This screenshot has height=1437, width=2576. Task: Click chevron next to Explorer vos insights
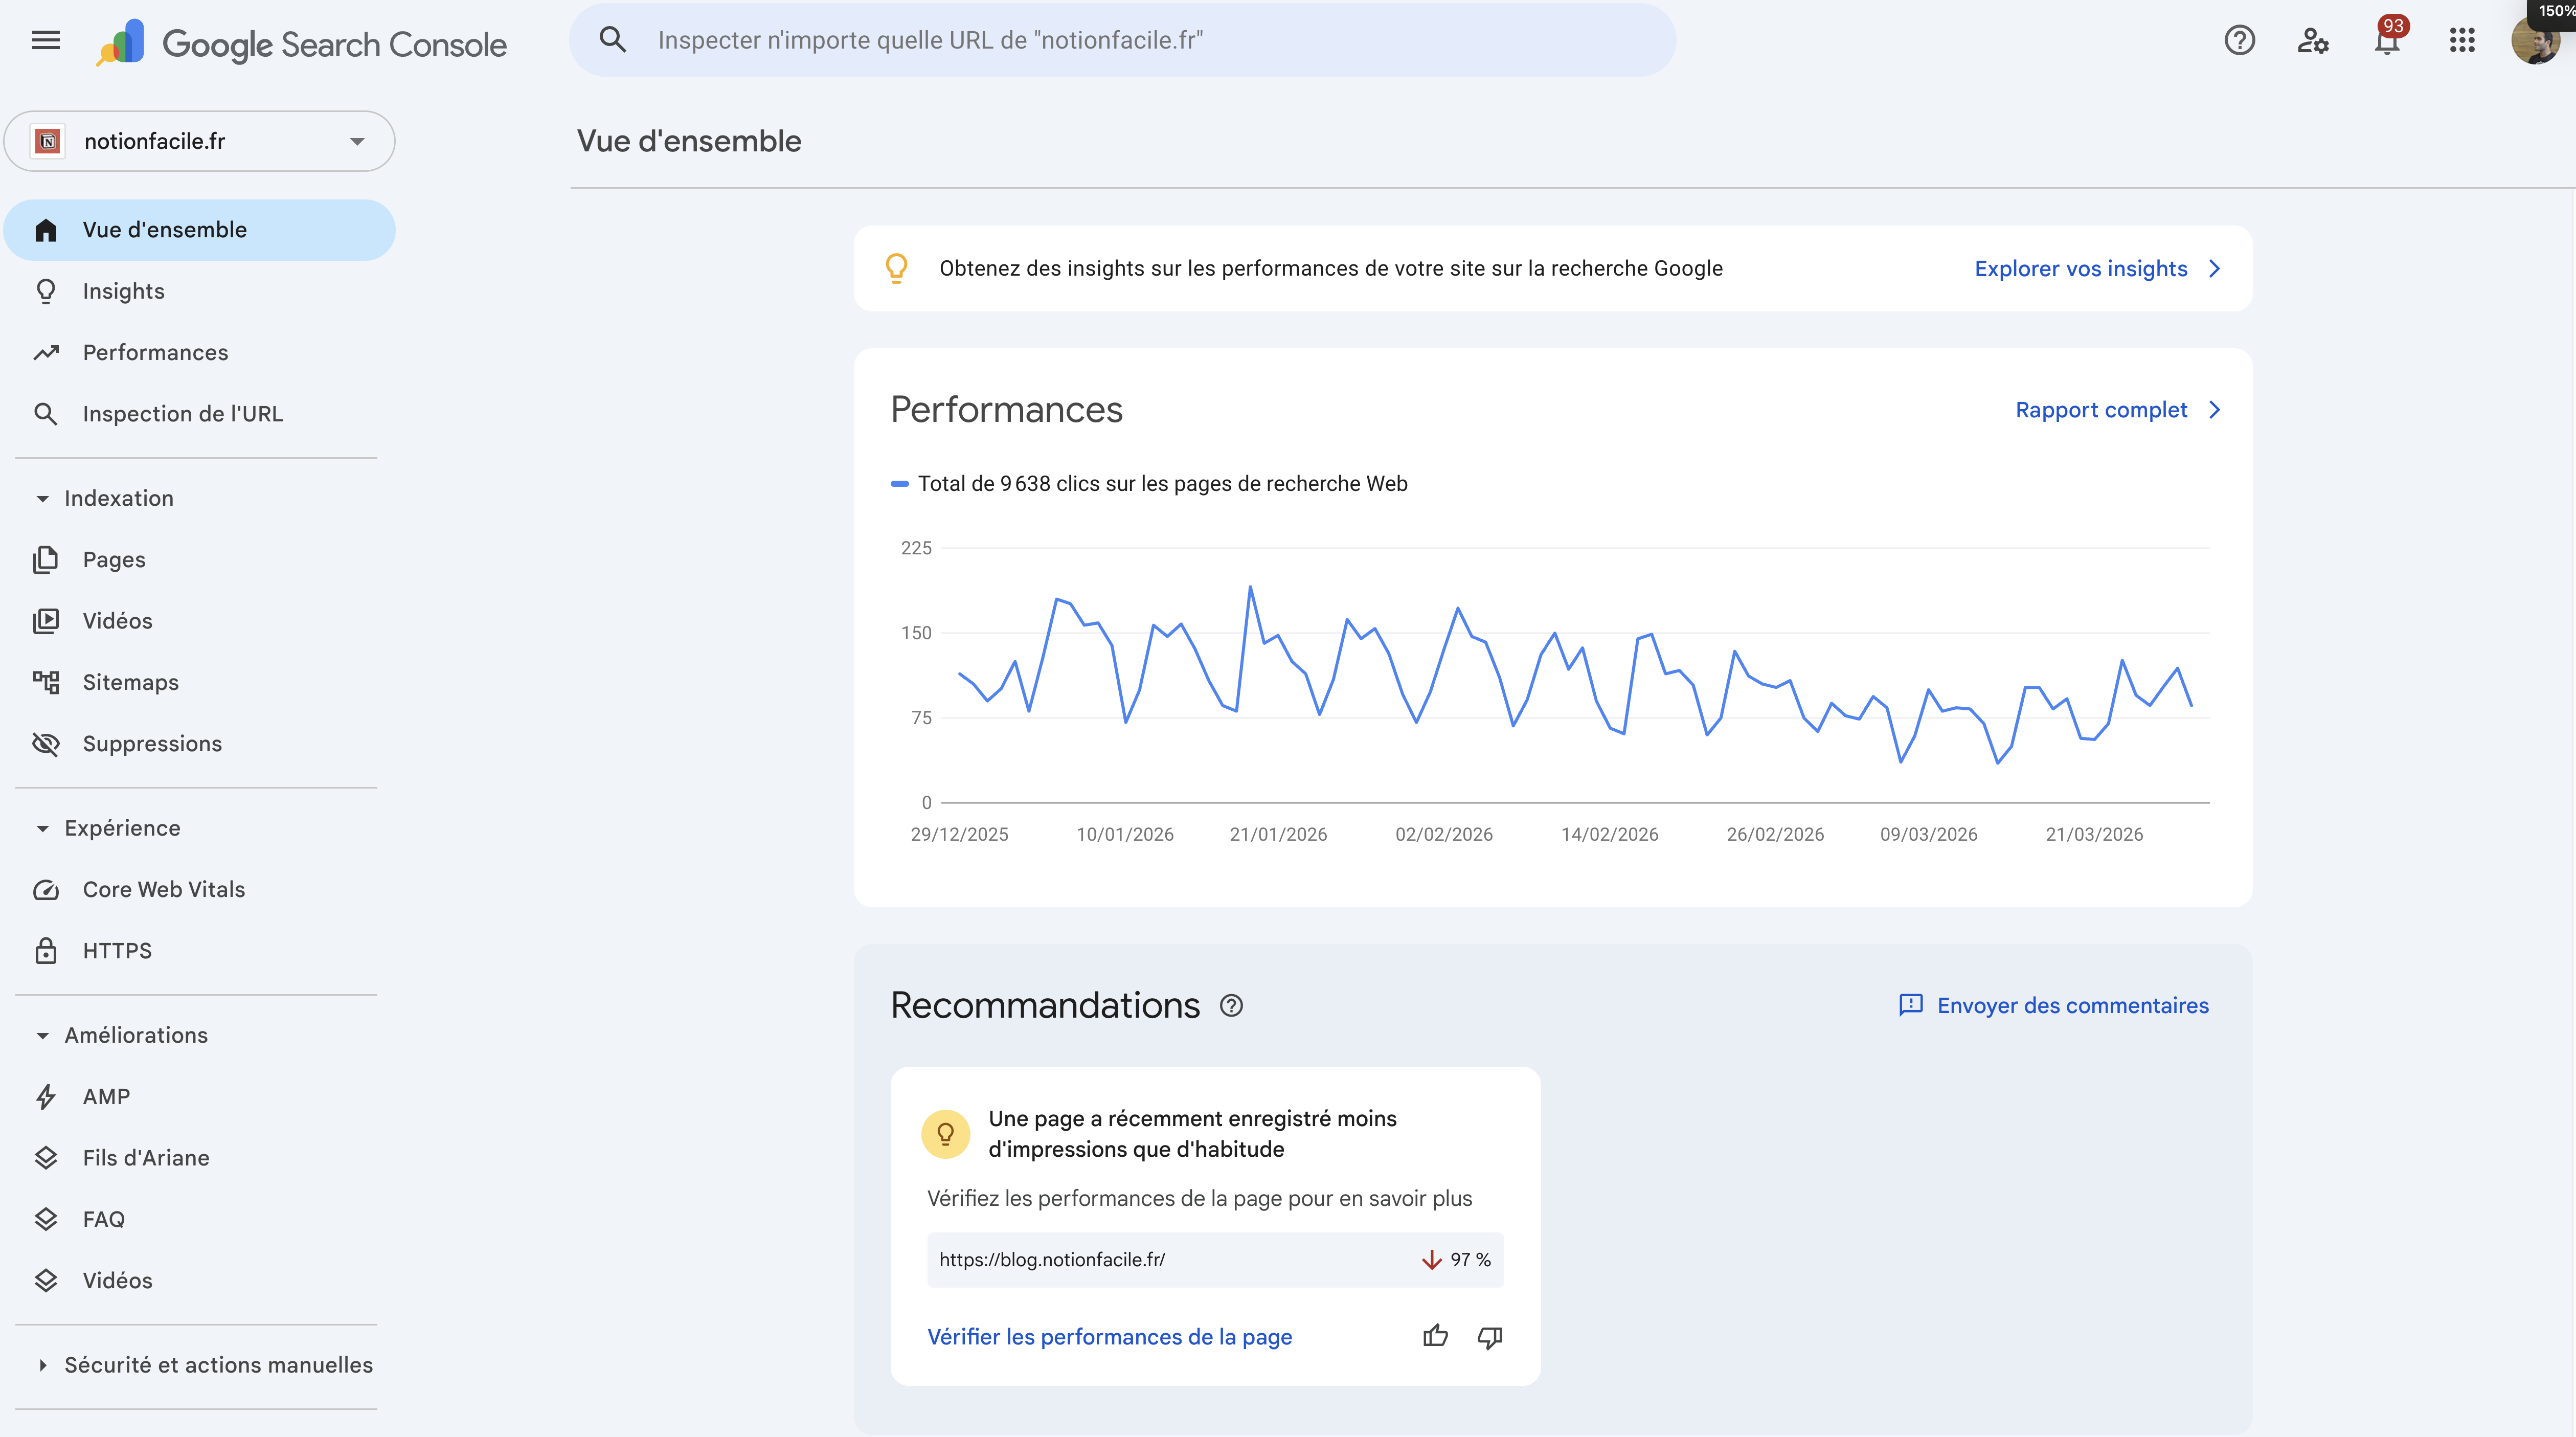(2214, 268)
